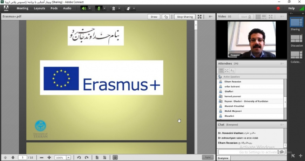Click Start My Webcam button
Viewport: 305px width, 161px height.
tap(246, 17)
